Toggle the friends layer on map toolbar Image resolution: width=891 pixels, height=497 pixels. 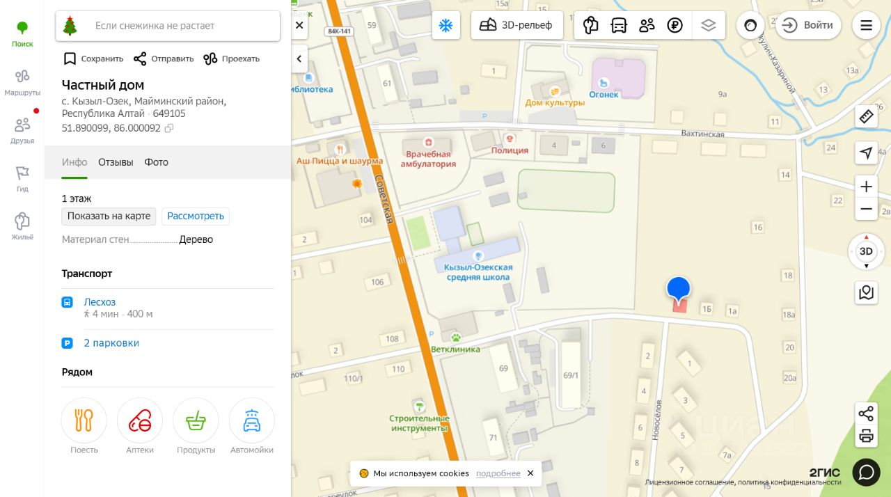(647, 26)
